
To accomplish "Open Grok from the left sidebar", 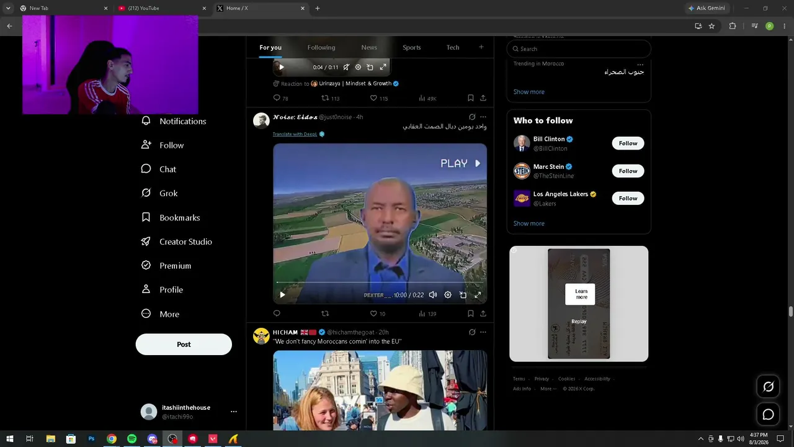I will [159, 193].
